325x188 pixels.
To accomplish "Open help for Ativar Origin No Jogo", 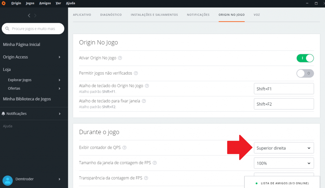I will pos(120,58).
